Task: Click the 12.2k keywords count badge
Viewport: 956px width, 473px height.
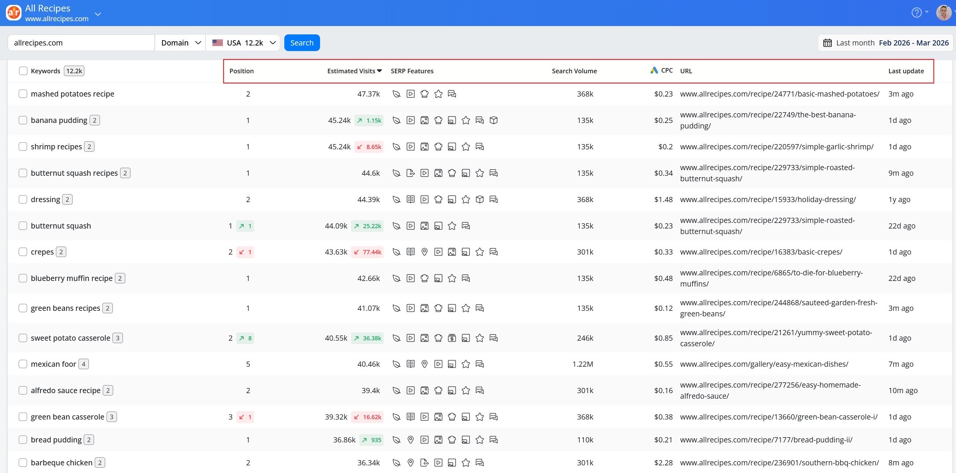Action: coord(74,71)
